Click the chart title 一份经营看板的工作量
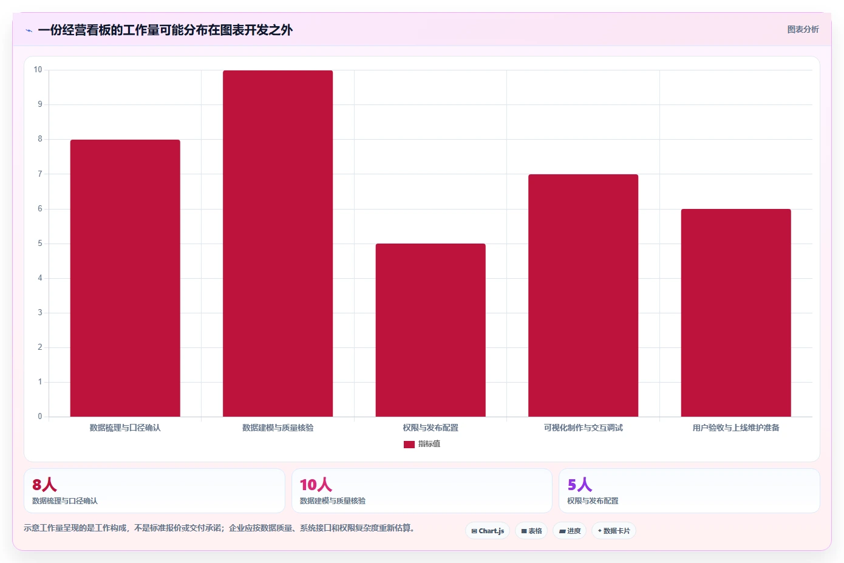Image resolution: width=844 pixels, height=563 pixels. coord(165,30)
